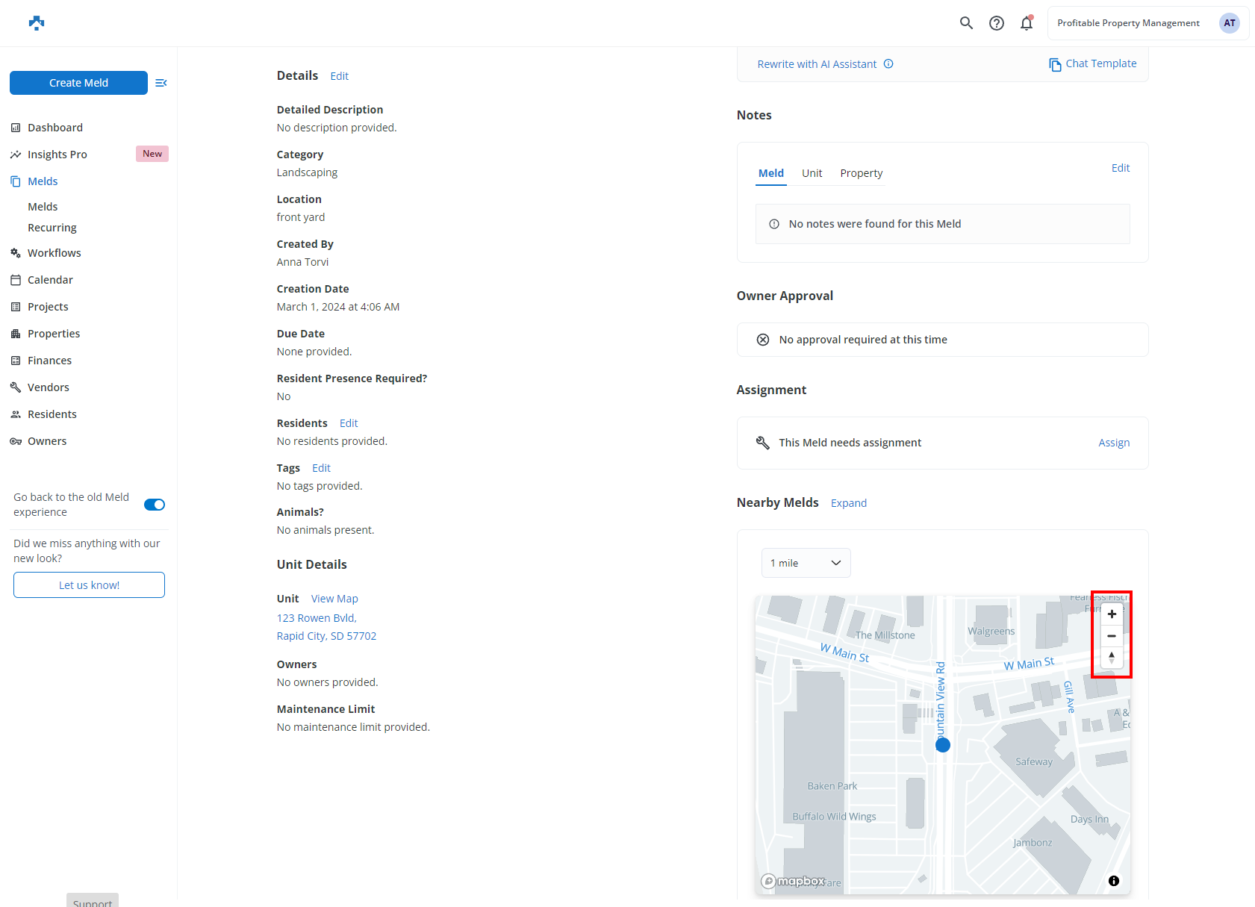Open the notifications bell
1255x907 pixels.
1027,23
